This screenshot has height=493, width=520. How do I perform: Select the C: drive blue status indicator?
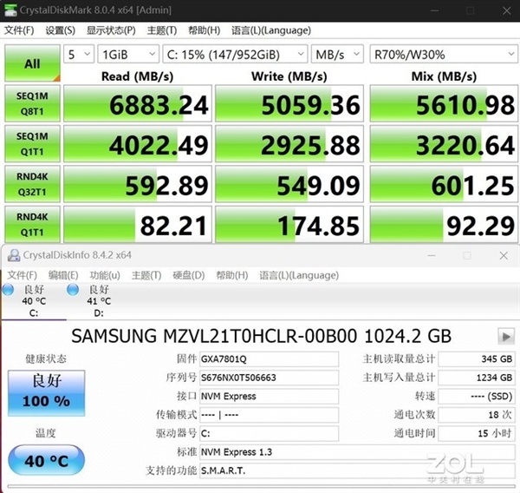click(x=9, y=289)
